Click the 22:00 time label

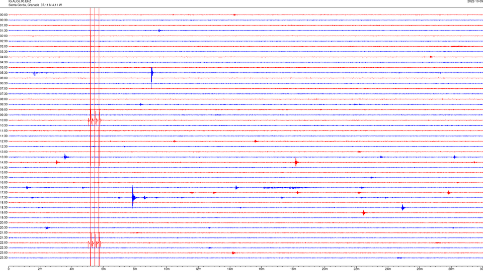coord(4,243)
